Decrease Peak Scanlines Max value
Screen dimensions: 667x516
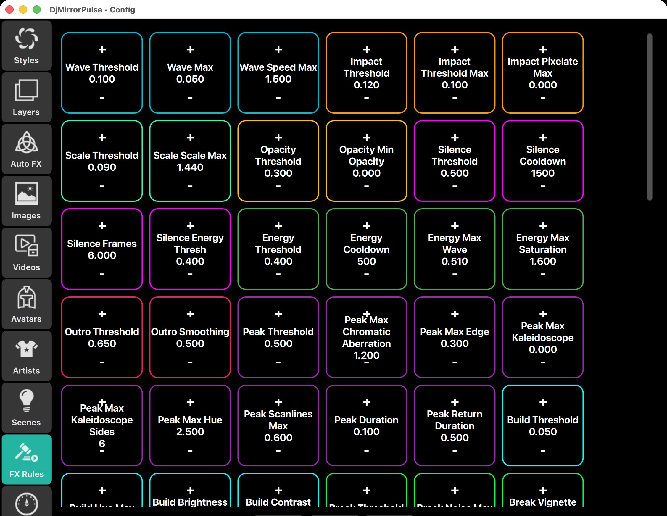[x=278, y=451]
